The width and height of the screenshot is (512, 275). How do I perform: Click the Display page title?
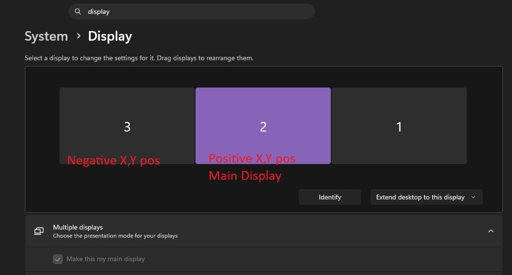point(110,36)
